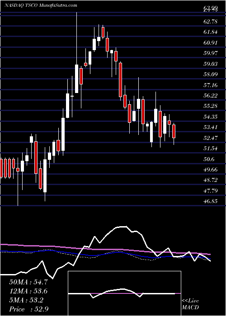226x316 pixels.
Task: Select the 47.79 price axis label
Action: click(211, 191)
